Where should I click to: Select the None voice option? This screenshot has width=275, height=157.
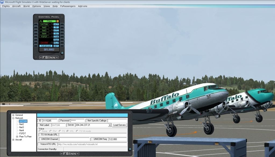point(40,131)
